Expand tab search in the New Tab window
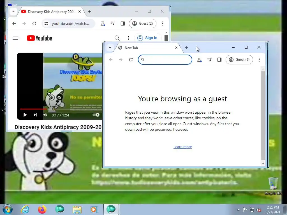The height and width of the screenshot is (215, 287). [110, 48]
